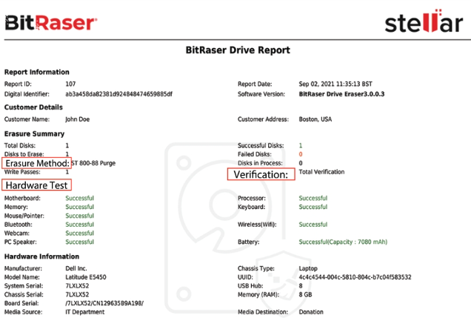Select the Mouse/Pointer 'Successful' result
Viewport: 471px width, 318px height.
point(79,216)
